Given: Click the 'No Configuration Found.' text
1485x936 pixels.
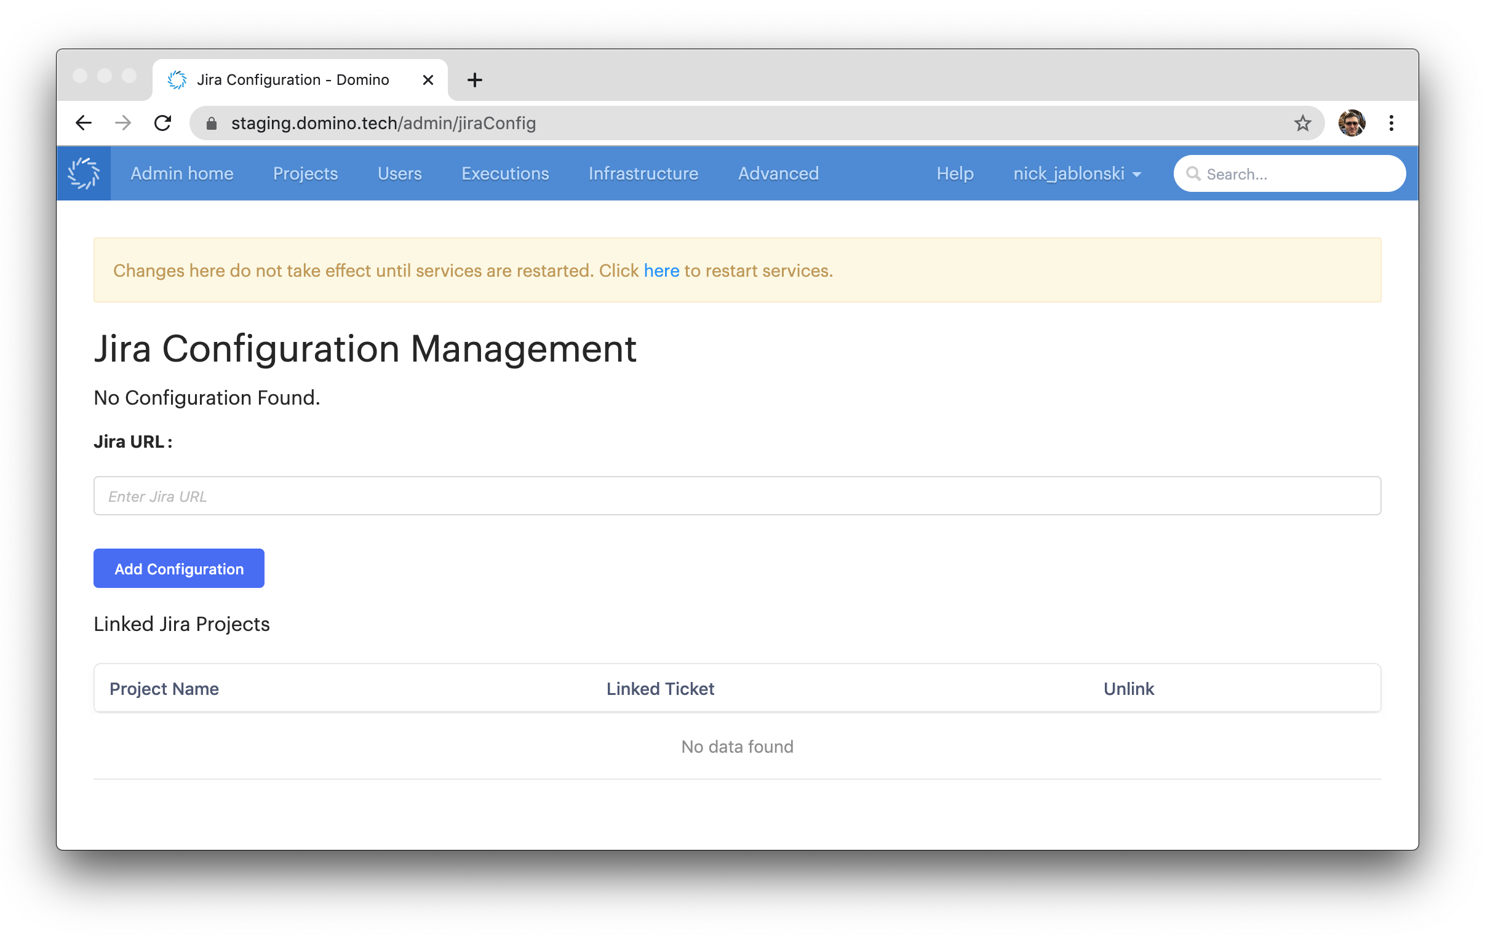Looking at the screenshot, I should click(x=207, y=398).
